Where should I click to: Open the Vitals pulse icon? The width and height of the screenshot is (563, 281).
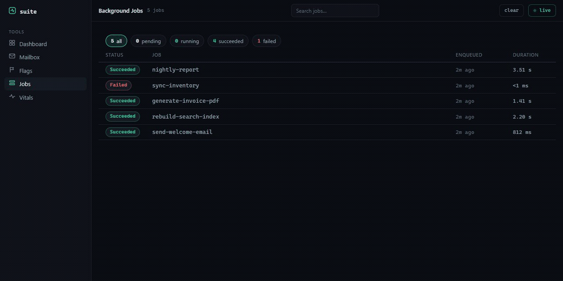(x=12, y=96)
